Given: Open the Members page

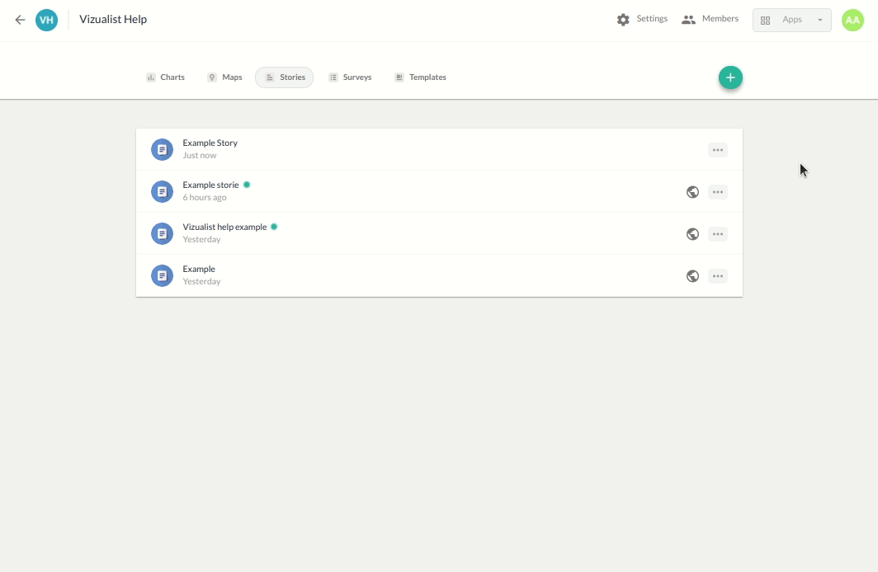Looking at the screenshot, I should click(710, 19).
